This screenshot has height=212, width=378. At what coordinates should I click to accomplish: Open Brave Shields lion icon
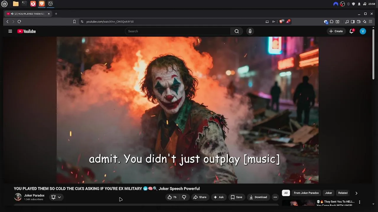click(281, 21)
